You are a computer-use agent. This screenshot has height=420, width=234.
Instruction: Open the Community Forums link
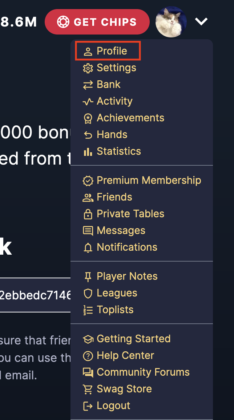tap(136, 373)
